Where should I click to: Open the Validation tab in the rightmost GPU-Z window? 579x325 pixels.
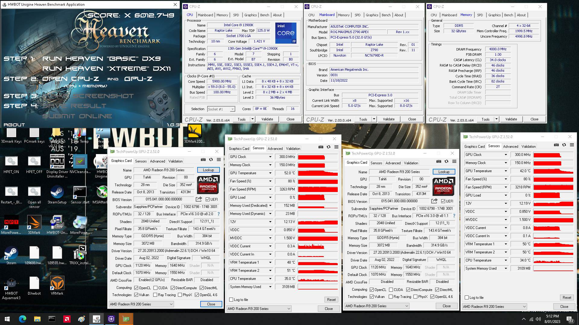point(529,147)
